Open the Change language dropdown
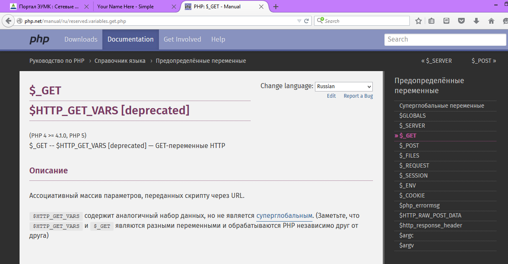This screenshot has height=264, width=508. pyautogui.click(x=344, y=86)
